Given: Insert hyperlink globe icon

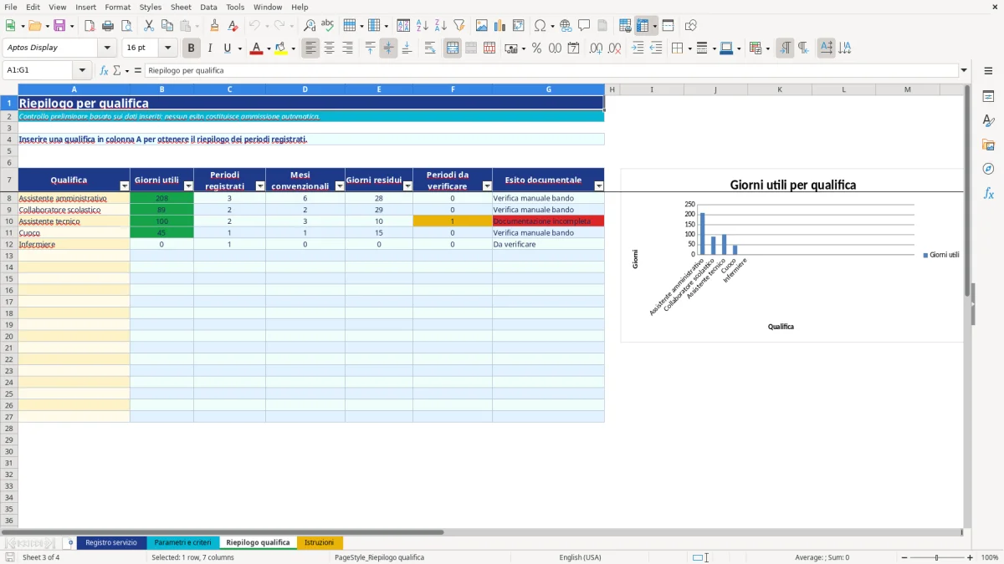Looking at the screenshot, I should tap(566, 26).
